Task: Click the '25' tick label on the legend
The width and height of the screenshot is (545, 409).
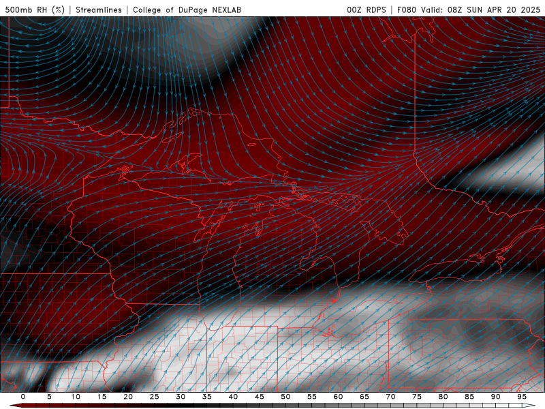Action: (155, 397)
